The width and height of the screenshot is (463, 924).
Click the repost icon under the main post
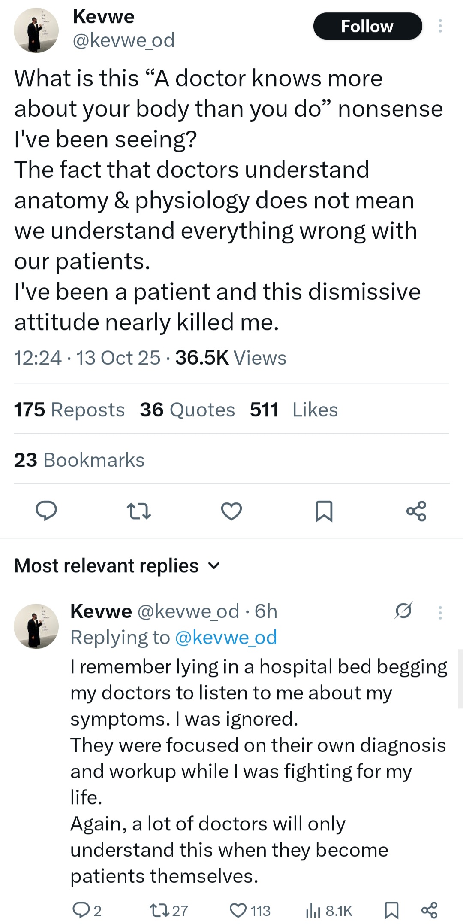pyautogui.click(x=139, y=511)
